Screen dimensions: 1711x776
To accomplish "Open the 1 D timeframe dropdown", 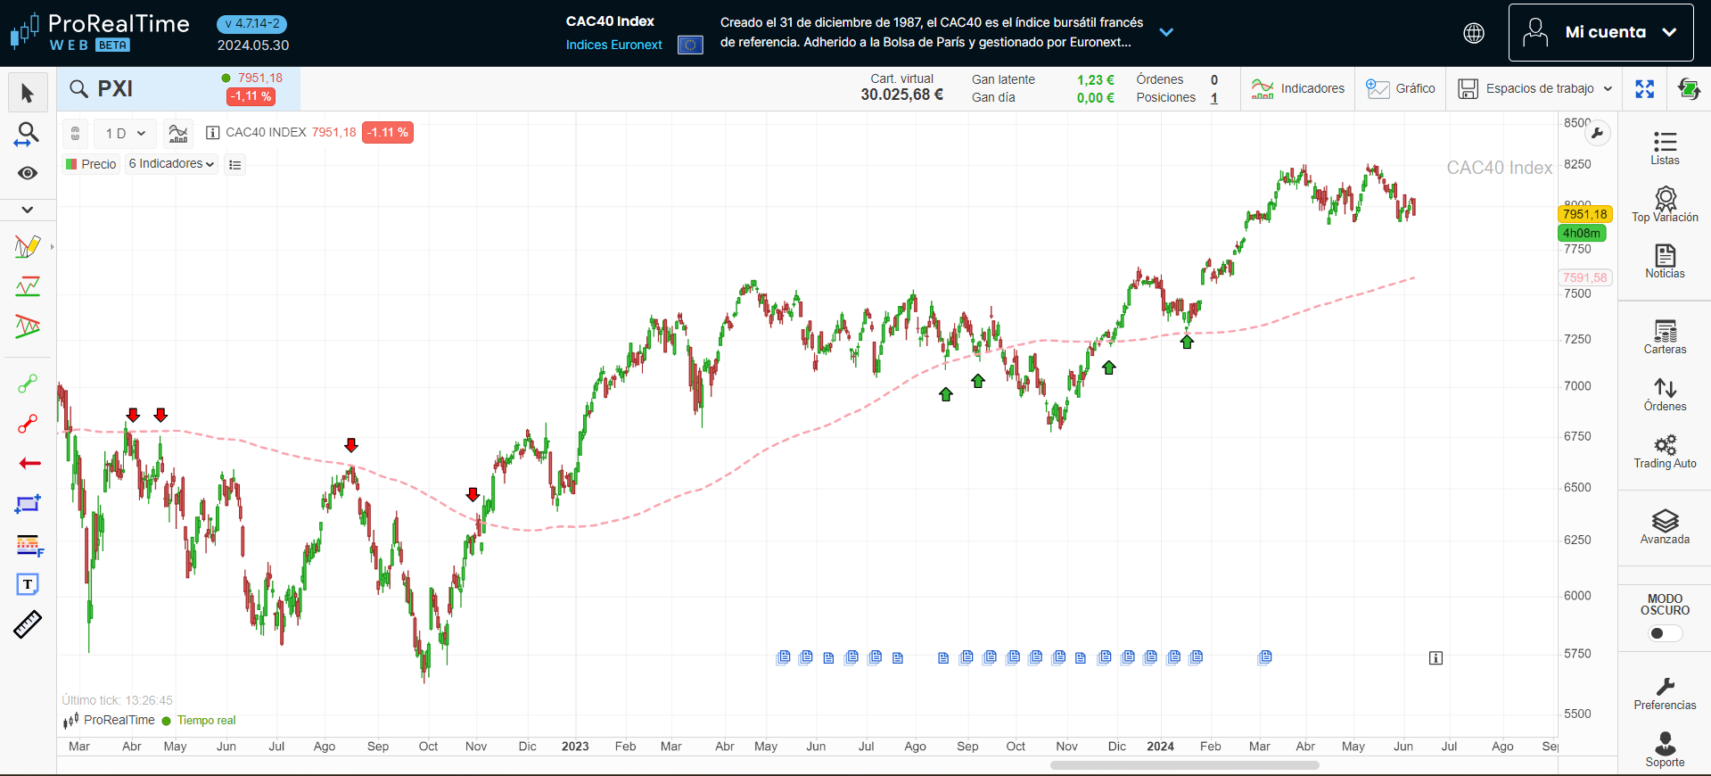I will (x=125, y=133).
